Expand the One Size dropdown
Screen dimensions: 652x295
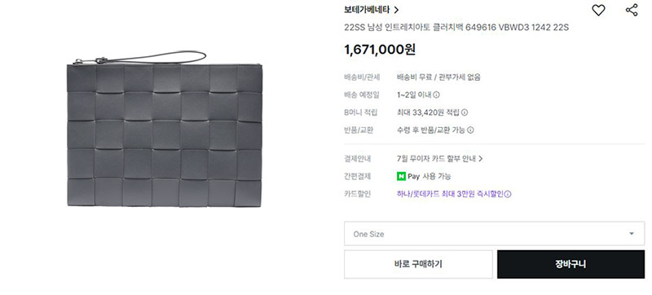pyautogui.click(x=494, y=234)
